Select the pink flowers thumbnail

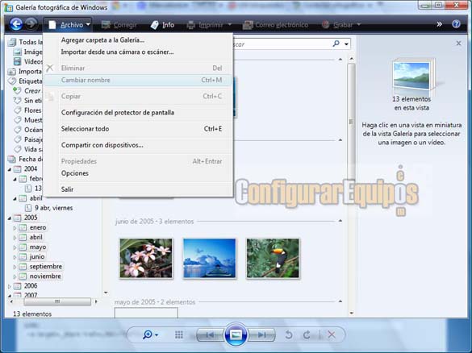pos(146,258)
